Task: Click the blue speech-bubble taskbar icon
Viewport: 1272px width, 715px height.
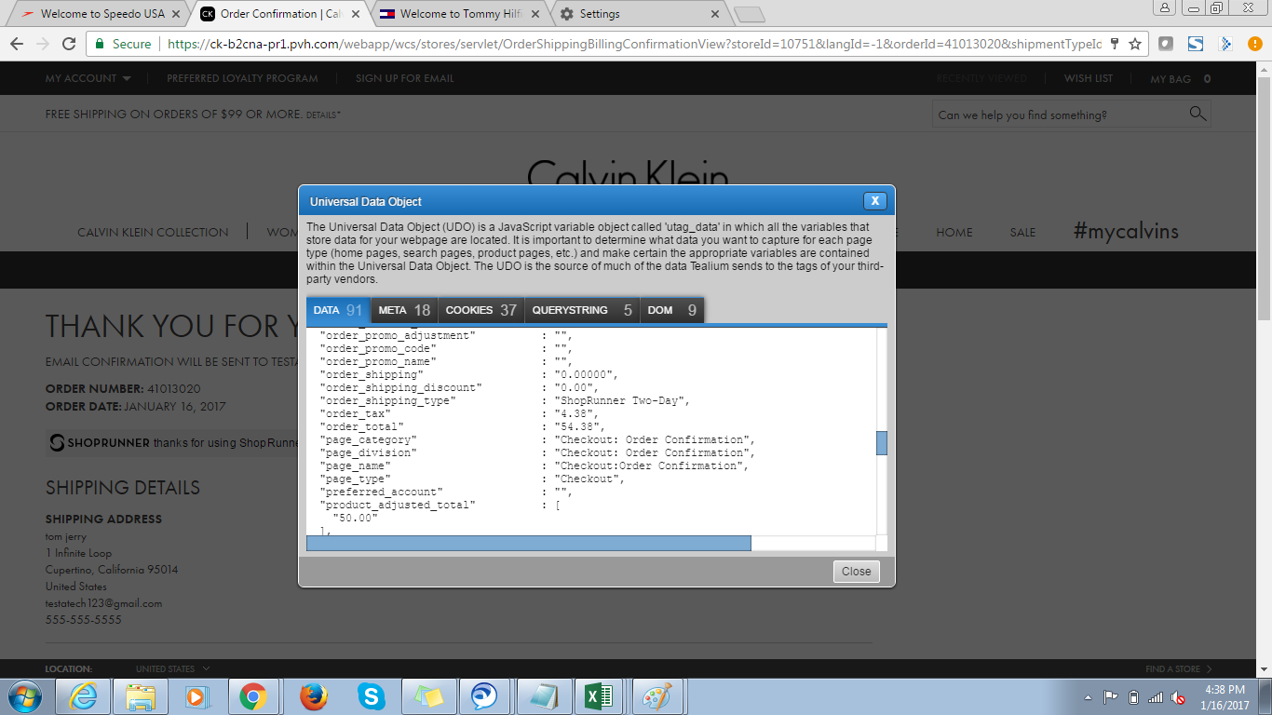Action: [x=483, y=696]
